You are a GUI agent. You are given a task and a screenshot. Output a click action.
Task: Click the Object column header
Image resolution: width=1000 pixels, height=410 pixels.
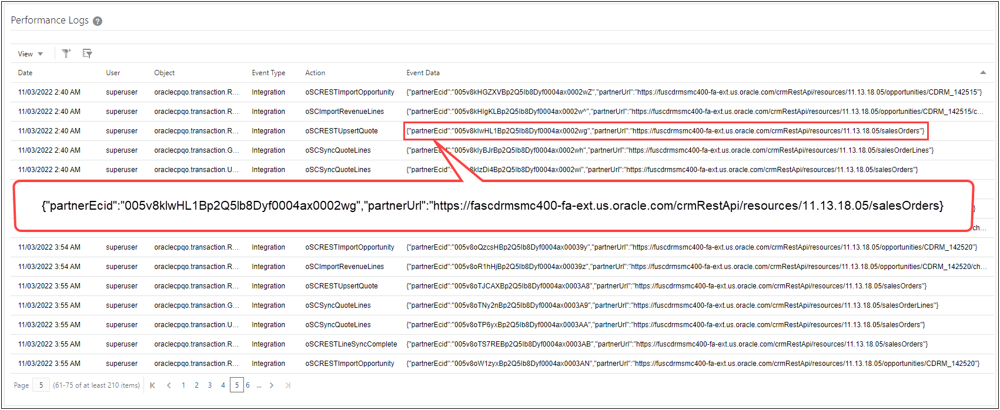coord(165,73)
